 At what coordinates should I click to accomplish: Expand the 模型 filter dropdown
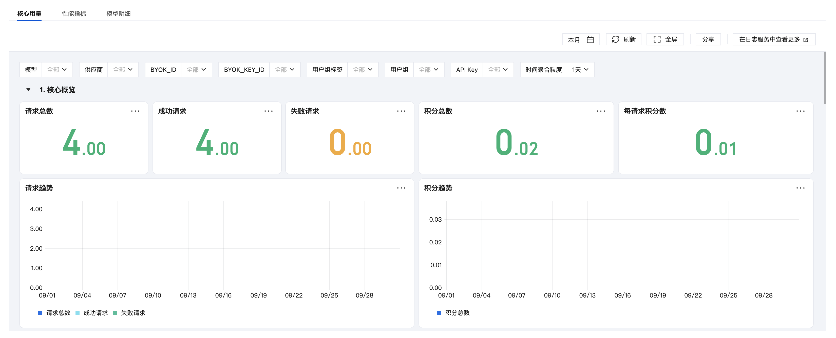coord(57,70)
